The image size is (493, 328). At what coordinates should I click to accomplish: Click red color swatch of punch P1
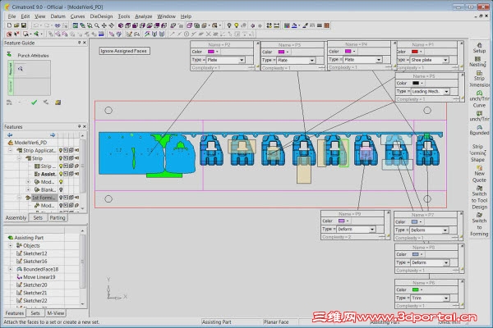(415, 52)
